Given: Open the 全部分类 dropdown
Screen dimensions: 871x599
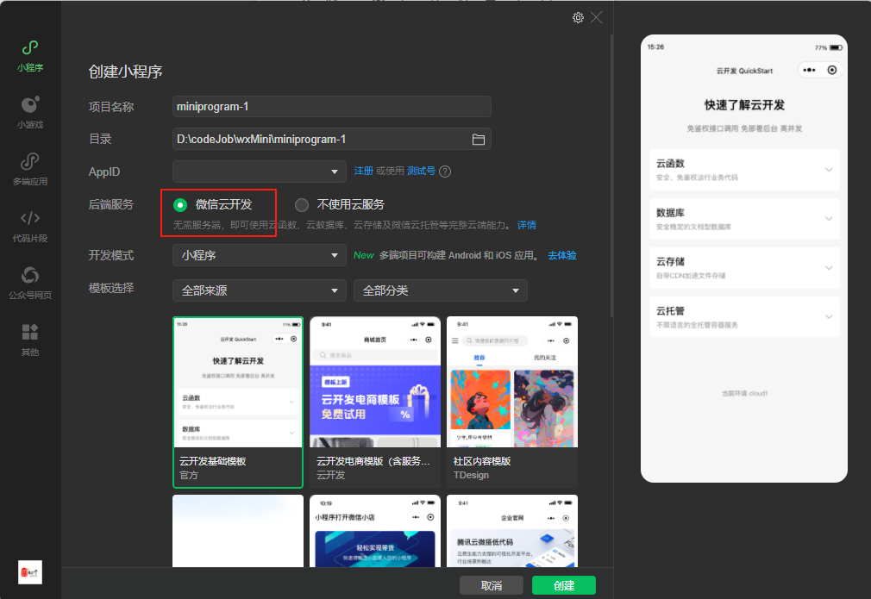Looking at the screenshot, I should coord(440,290).
